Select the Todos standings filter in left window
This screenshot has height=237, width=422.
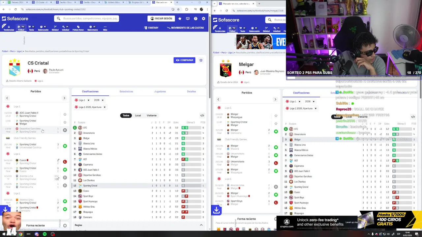[126, 116]
